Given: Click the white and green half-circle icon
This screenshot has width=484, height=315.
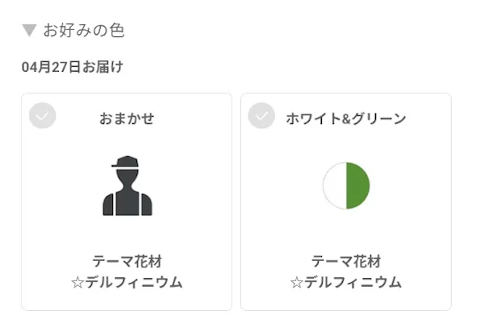Looking at the screenshot, I should click(346, 185).
